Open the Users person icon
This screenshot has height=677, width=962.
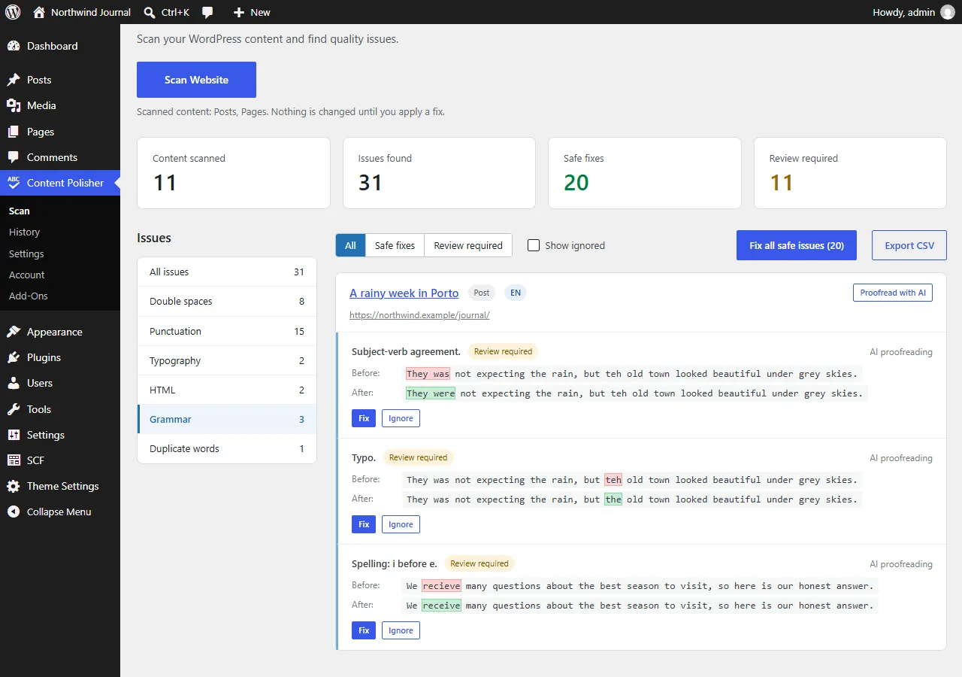point(14,383)
